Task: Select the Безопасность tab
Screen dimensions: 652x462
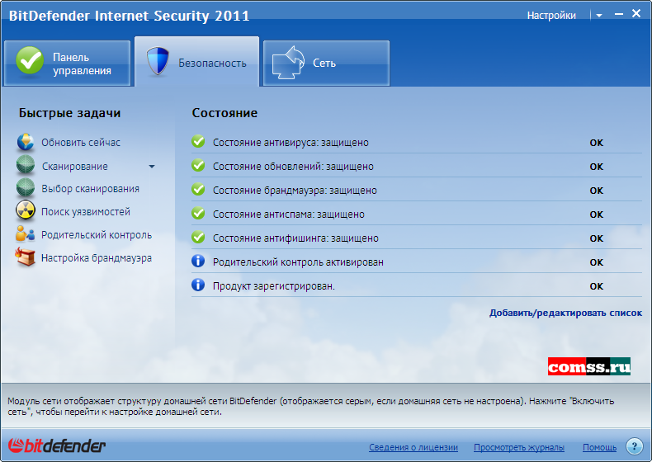Action: pyautogui.click(x=196, y=62)
